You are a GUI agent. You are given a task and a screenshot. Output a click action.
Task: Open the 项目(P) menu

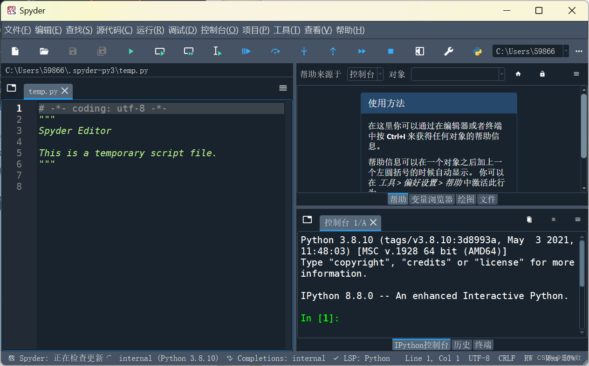(x=256, y=30)
